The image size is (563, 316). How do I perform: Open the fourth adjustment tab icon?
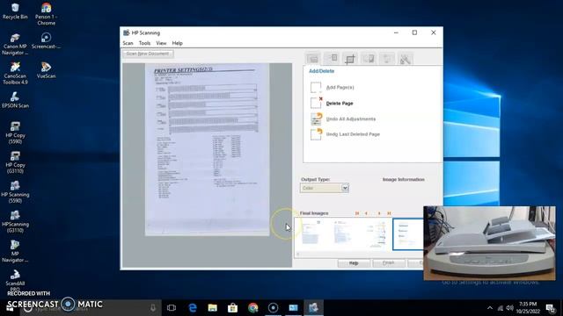[368, 59]
